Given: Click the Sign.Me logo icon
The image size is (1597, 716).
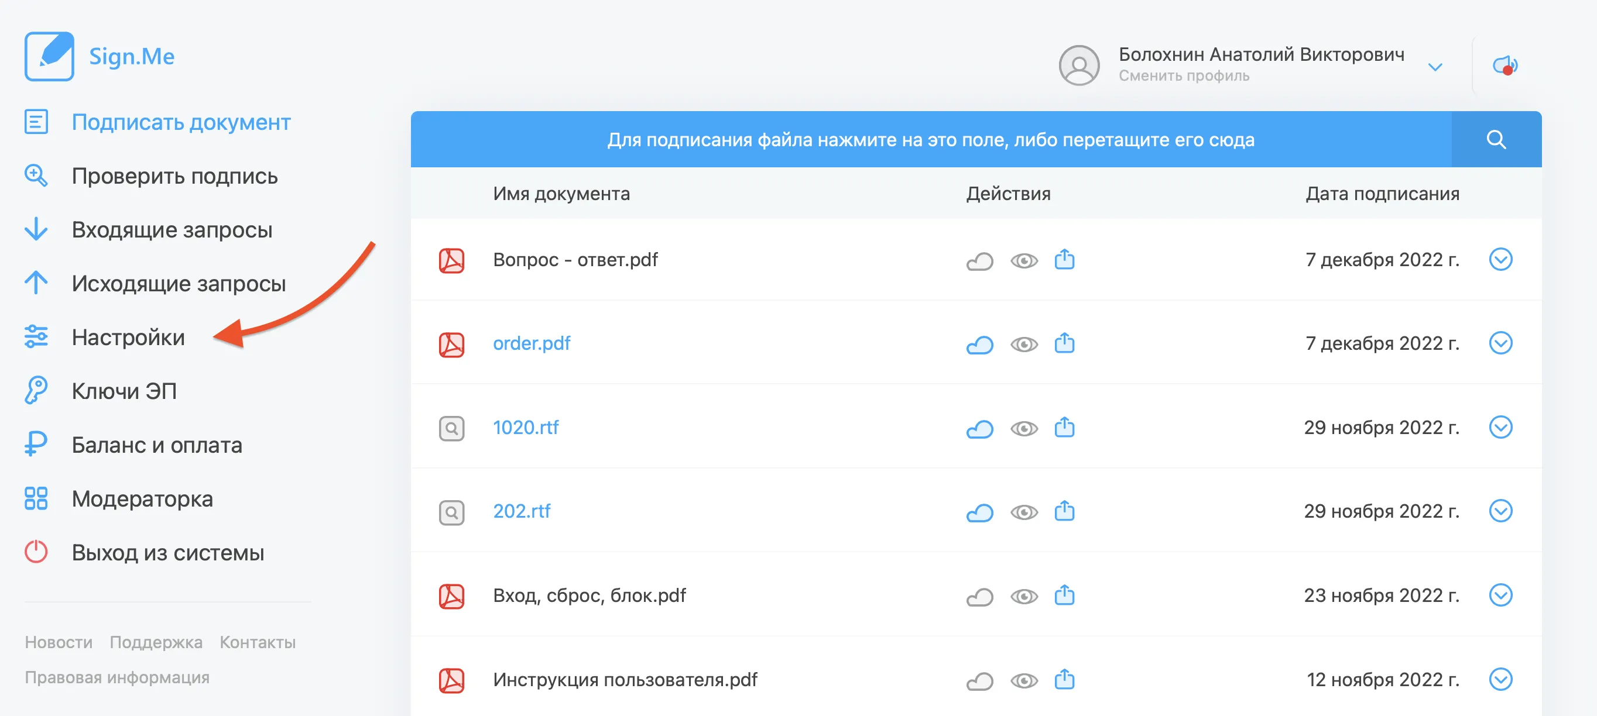Looking at the screenshot, I should point(49,56).
